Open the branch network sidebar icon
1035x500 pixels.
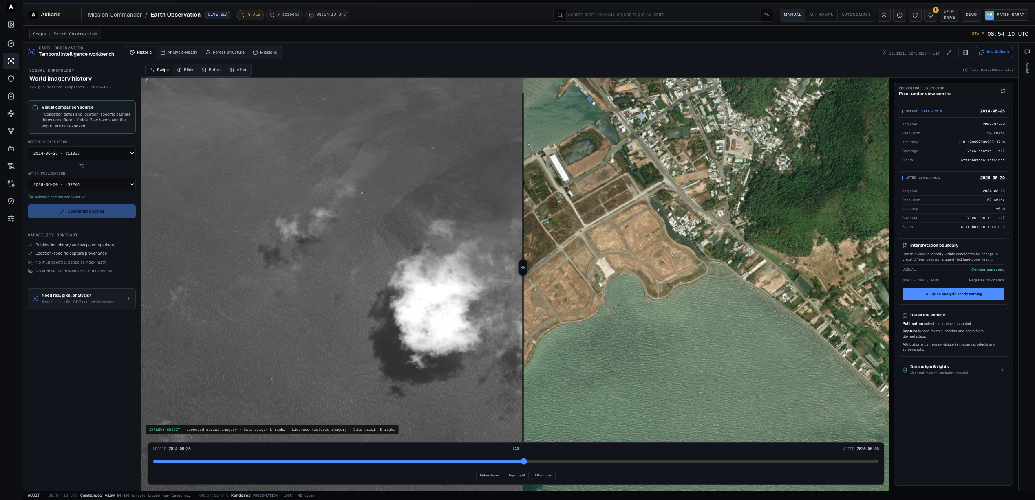tap(11, 131)
